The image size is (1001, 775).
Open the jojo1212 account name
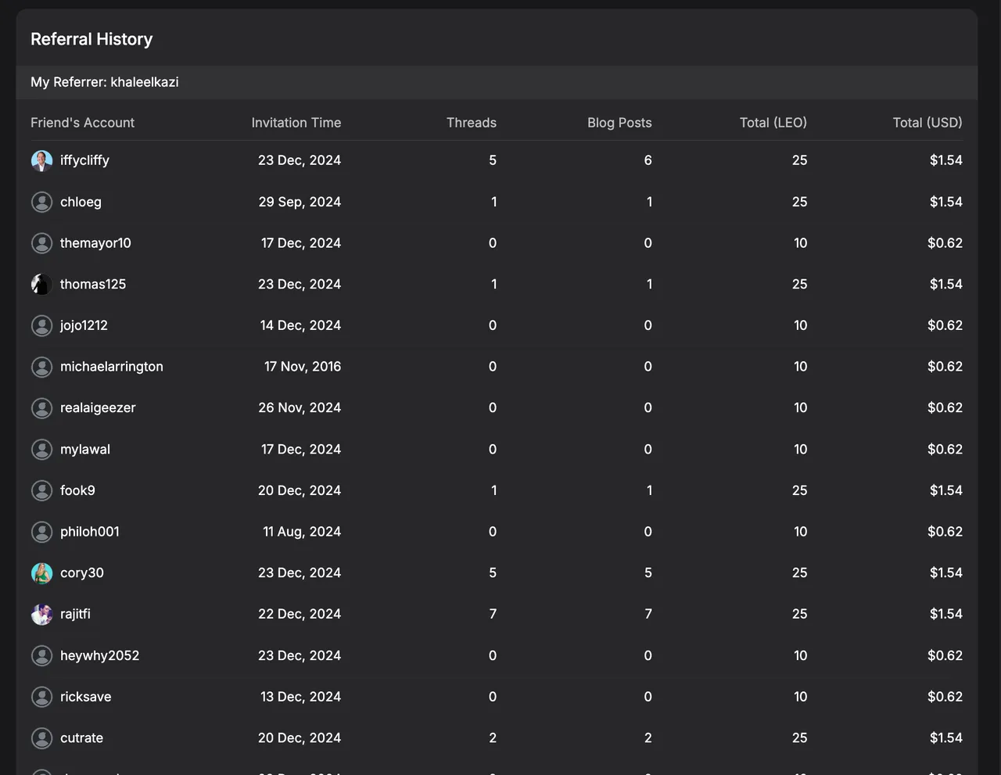[84, 325]
